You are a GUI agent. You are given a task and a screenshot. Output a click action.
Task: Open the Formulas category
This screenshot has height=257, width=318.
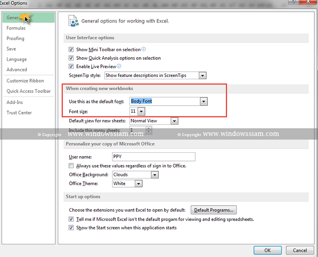coord(16,28)
